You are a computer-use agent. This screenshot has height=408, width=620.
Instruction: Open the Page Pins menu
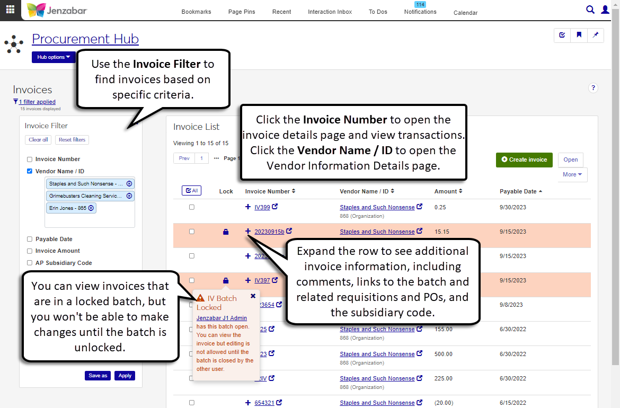[x=242, y=12]
